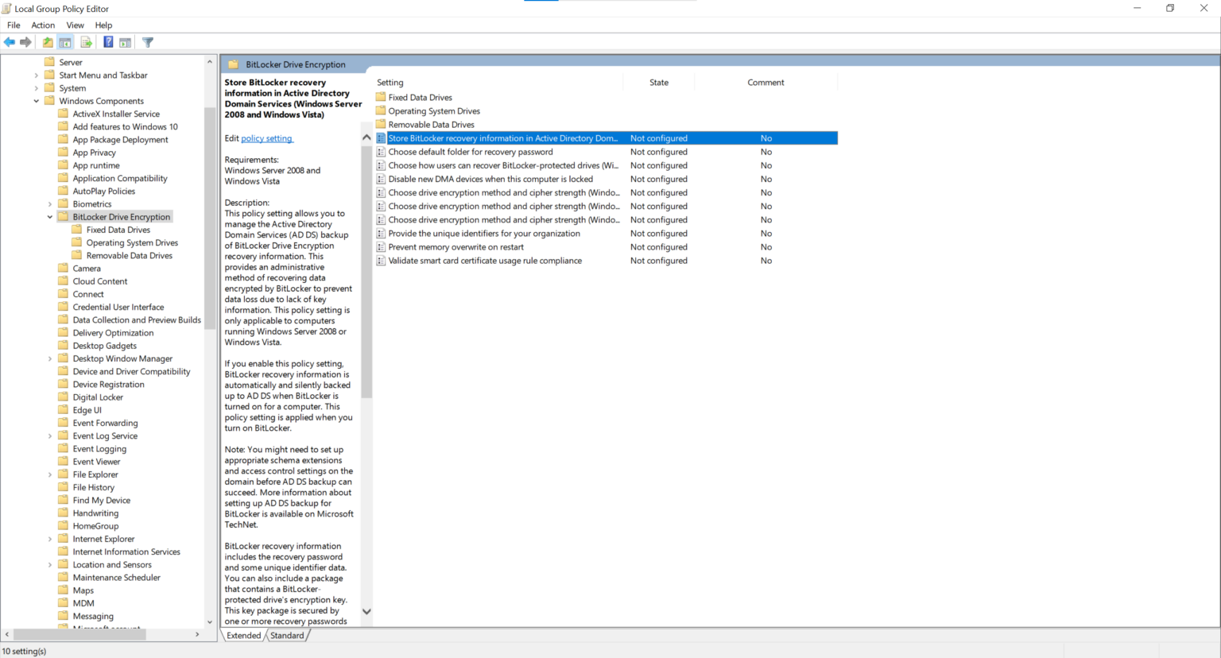Open the Up One Level folder icon

tap(47, 41)
